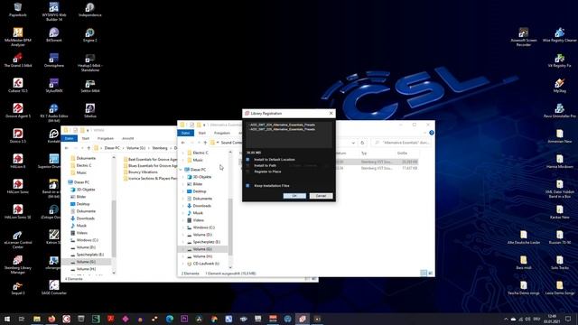Open the Steinberg Library Manager desktop icon
The height and width of the screenshot is (325, 578).
(x=18, y=265)
